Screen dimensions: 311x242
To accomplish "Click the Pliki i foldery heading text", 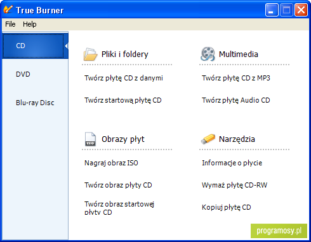I will pyautogui.click(x=125, y=54).
